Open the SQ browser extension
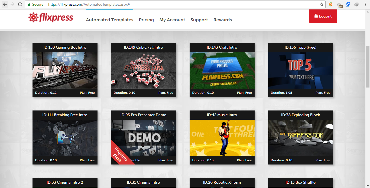Image resolution: width=370 pixels, height=188 pixels. coord(331,4)
